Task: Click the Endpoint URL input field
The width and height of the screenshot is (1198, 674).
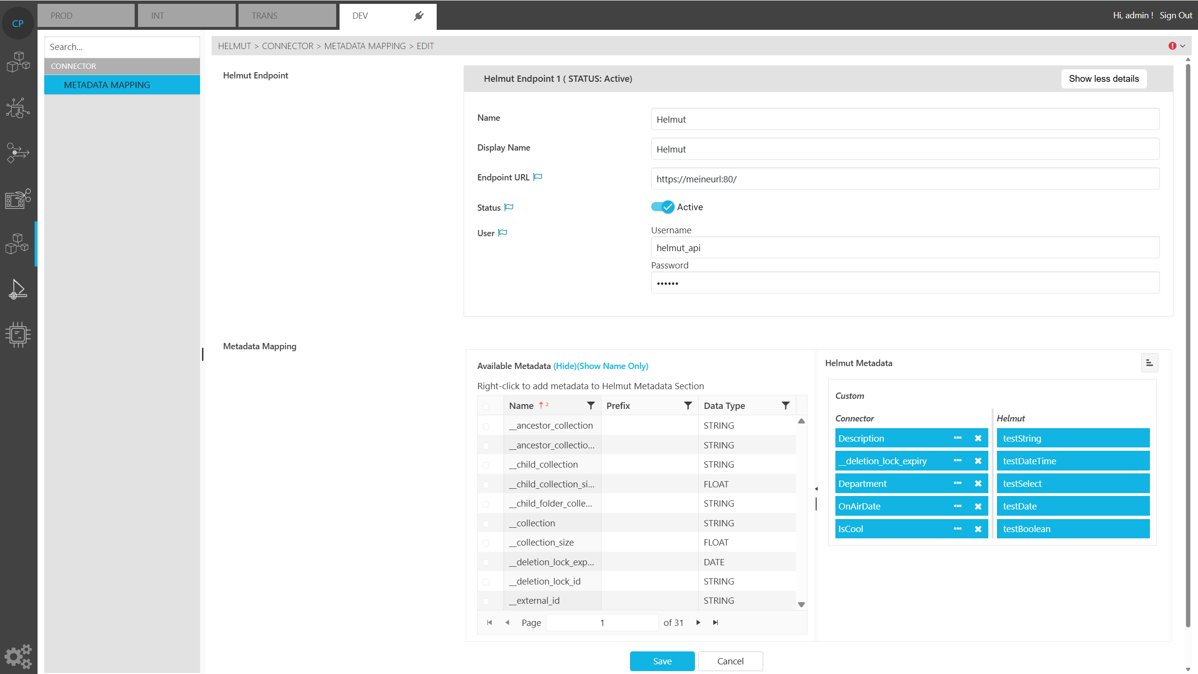Action: pos(905,179)
